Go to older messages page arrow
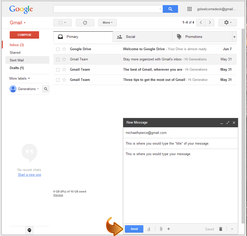The width and height of the screenshot is (247, 236). [x=210, y=23]
